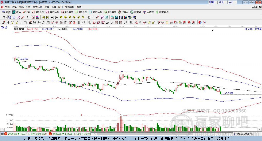Open the 文件 menu
This screenshot has width=262, height=141.
[x=7, y=7]
